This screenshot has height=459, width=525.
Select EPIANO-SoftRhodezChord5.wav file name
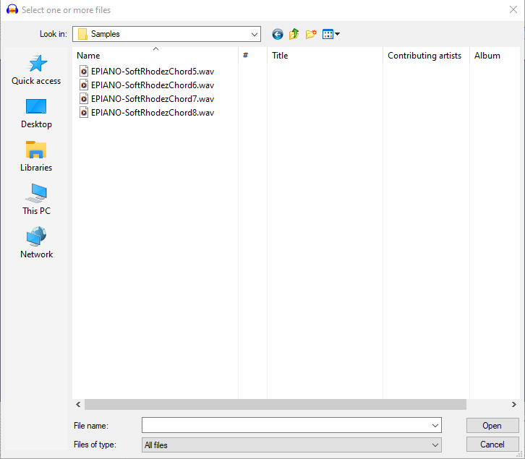153,72
